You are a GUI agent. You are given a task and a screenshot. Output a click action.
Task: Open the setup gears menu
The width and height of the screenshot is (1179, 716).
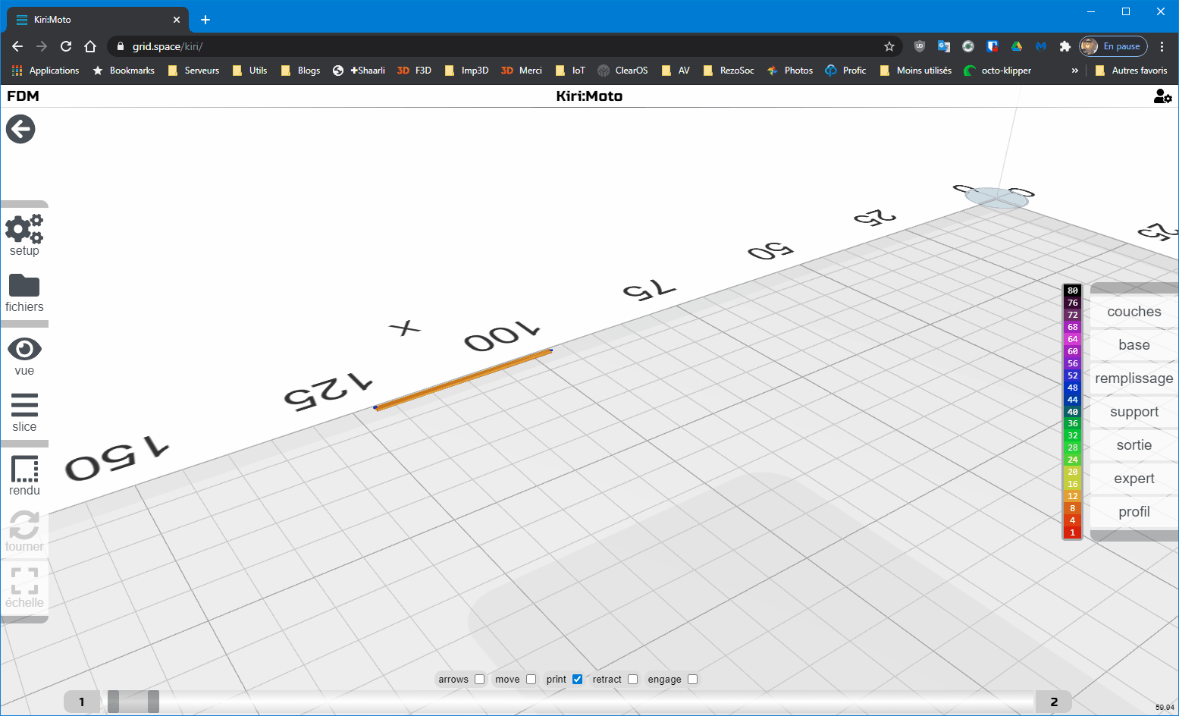[x=24, y=234]
